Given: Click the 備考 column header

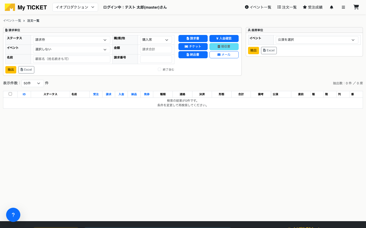Looking at the screenshot, I should [261, 94].
